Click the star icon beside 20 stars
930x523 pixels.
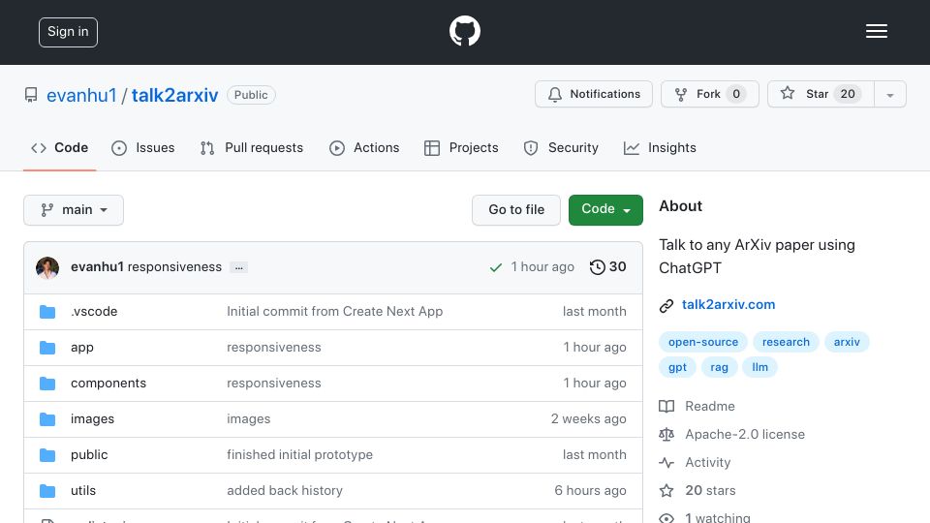[x=666, y=490]
